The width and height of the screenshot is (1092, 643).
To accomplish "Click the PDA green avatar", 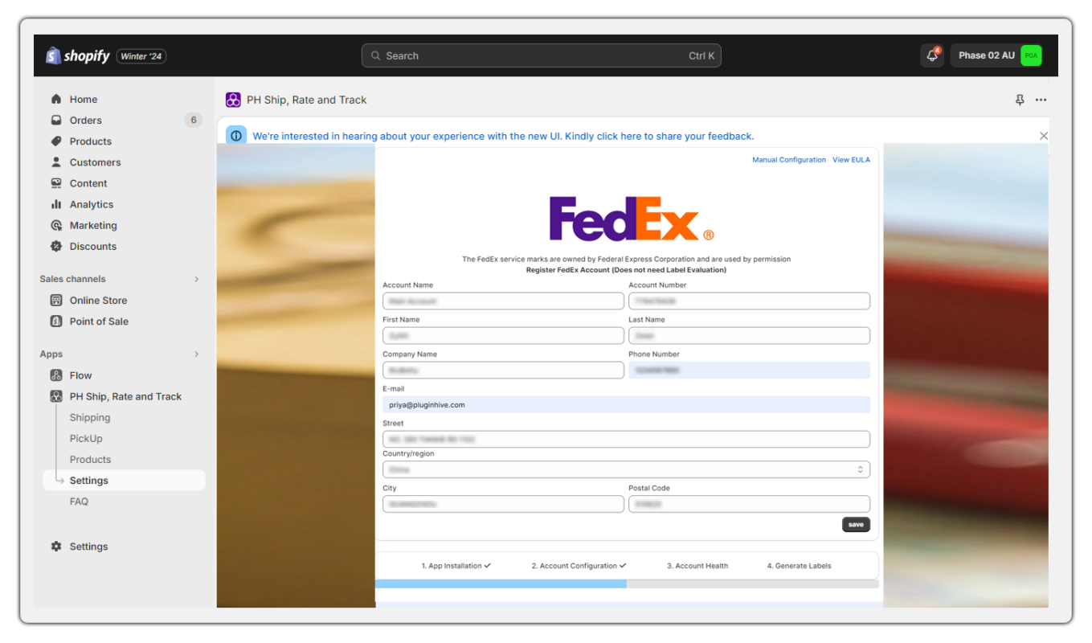I will [x=1031, y=55].
